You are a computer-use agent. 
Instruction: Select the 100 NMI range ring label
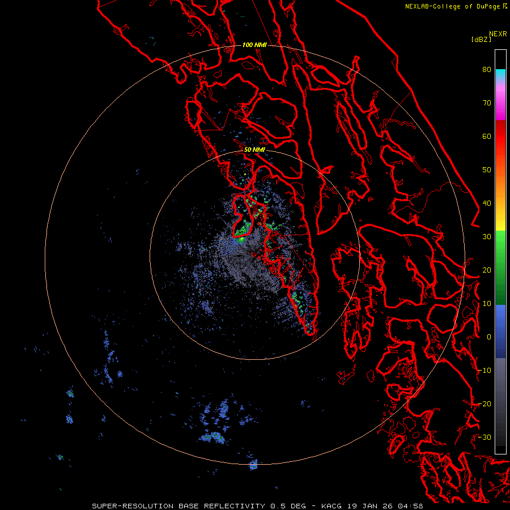pos(254,45)
